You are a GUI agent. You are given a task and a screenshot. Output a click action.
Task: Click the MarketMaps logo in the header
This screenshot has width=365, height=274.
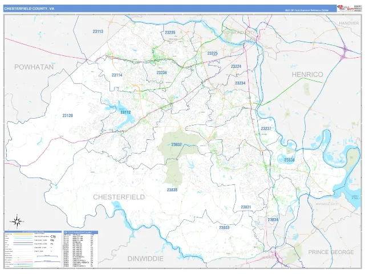[x=346, y=8]
